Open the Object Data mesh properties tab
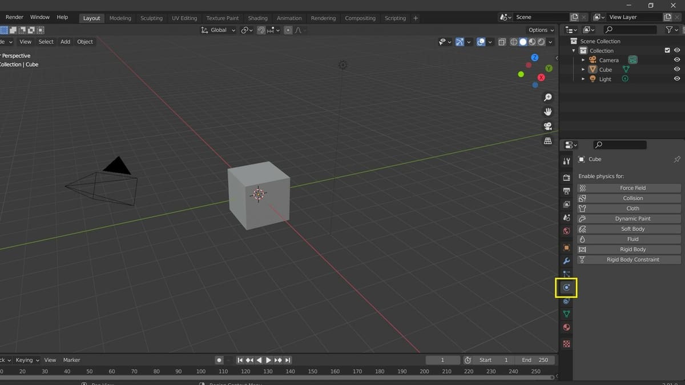Screen dimensions: 685x385 566,314
